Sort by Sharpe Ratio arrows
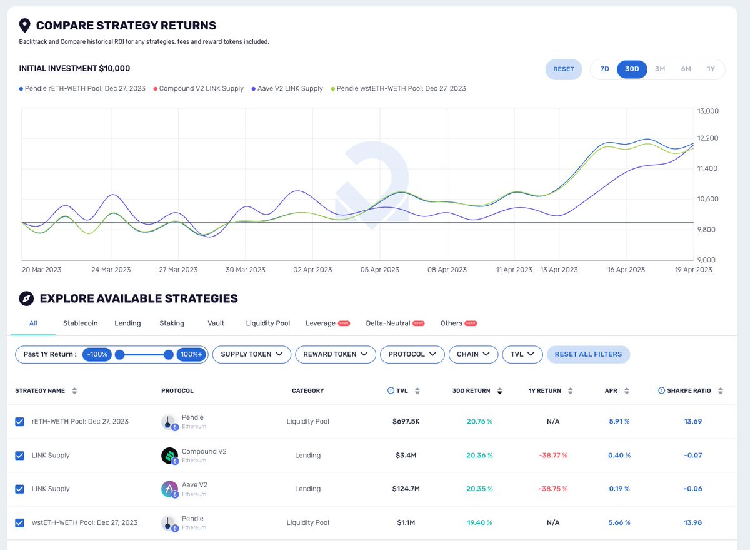Viewport: 750px width, 550px height. [x=720, y=391]
